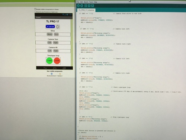186x140 pixels.
Task: Click the Right button under Camera tilt
Action: (56, 51)
